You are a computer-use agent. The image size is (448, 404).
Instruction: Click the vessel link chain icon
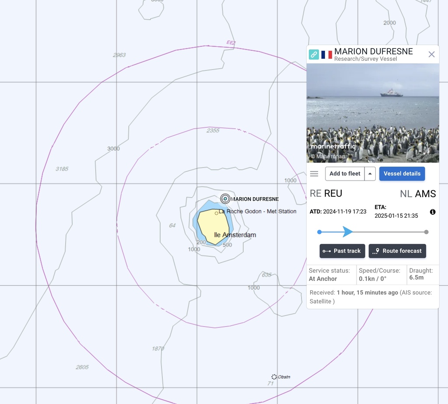314,54
